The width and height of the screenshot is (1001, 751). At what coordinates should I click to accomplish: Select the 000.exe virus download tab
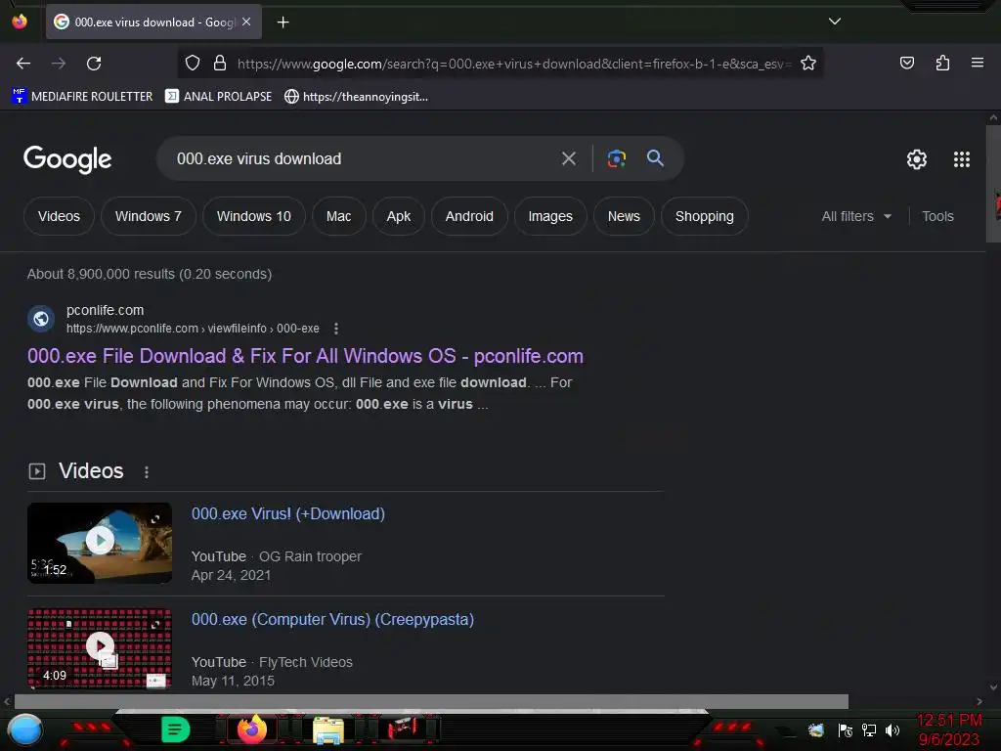153,22
